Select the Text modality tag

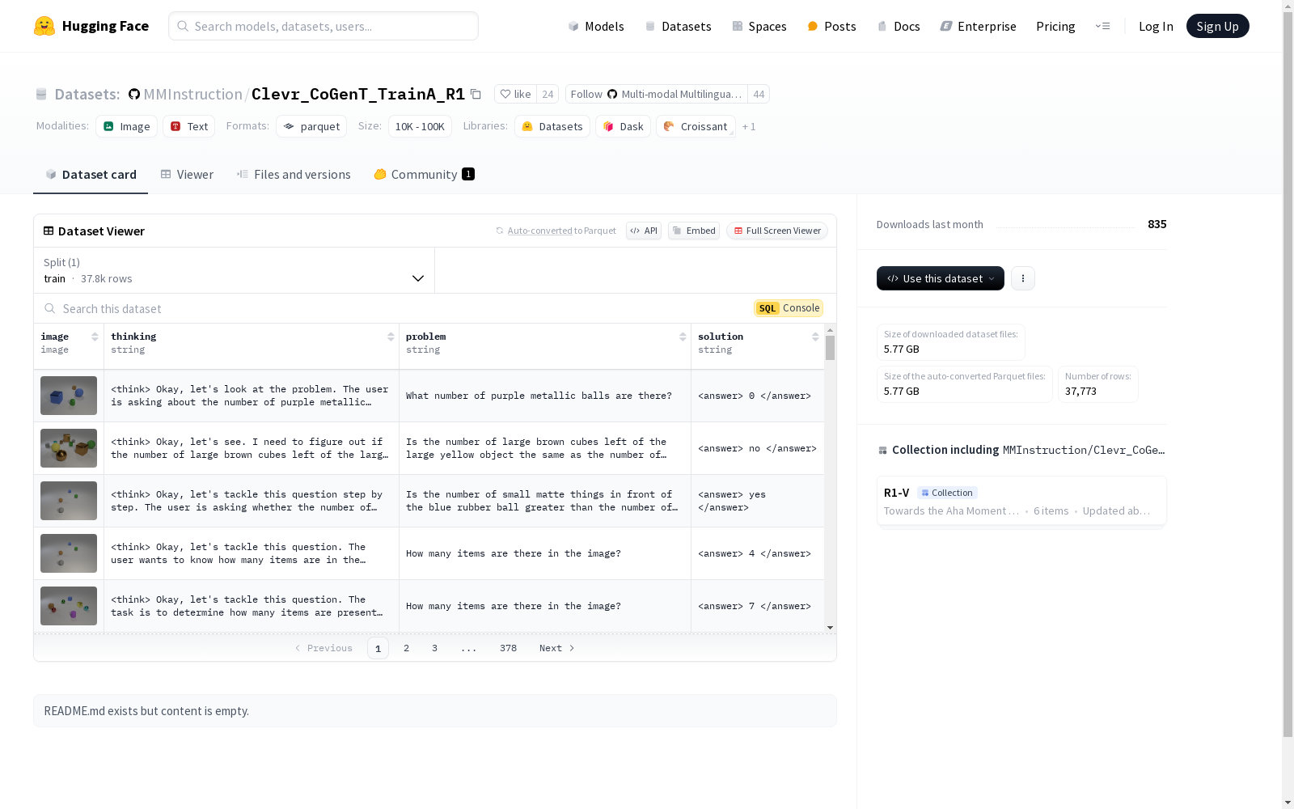click(x=189, y=126)
